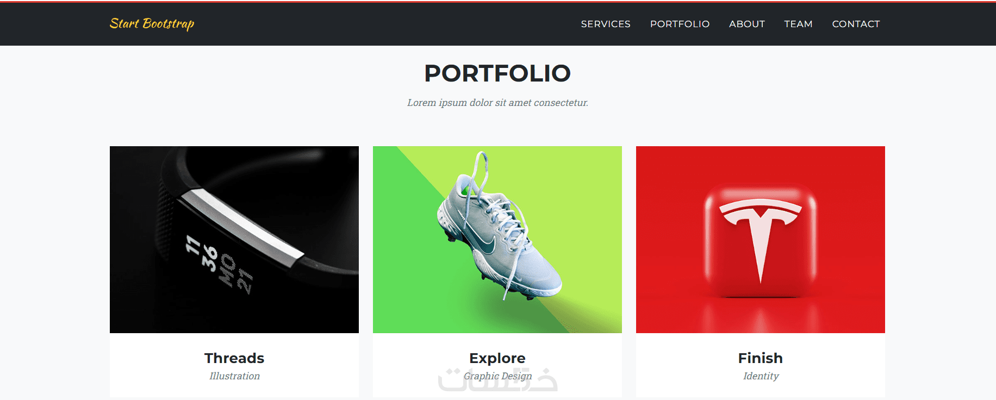Jump to the Team section
The width and height of the screenshot is (996, 400).
798,24
